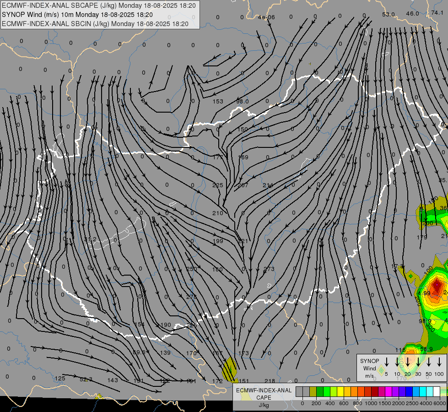The image size is (448, 412).
Task: Click the 50 m/s wind arrow in legend
Action: click(x=429, y=362)
